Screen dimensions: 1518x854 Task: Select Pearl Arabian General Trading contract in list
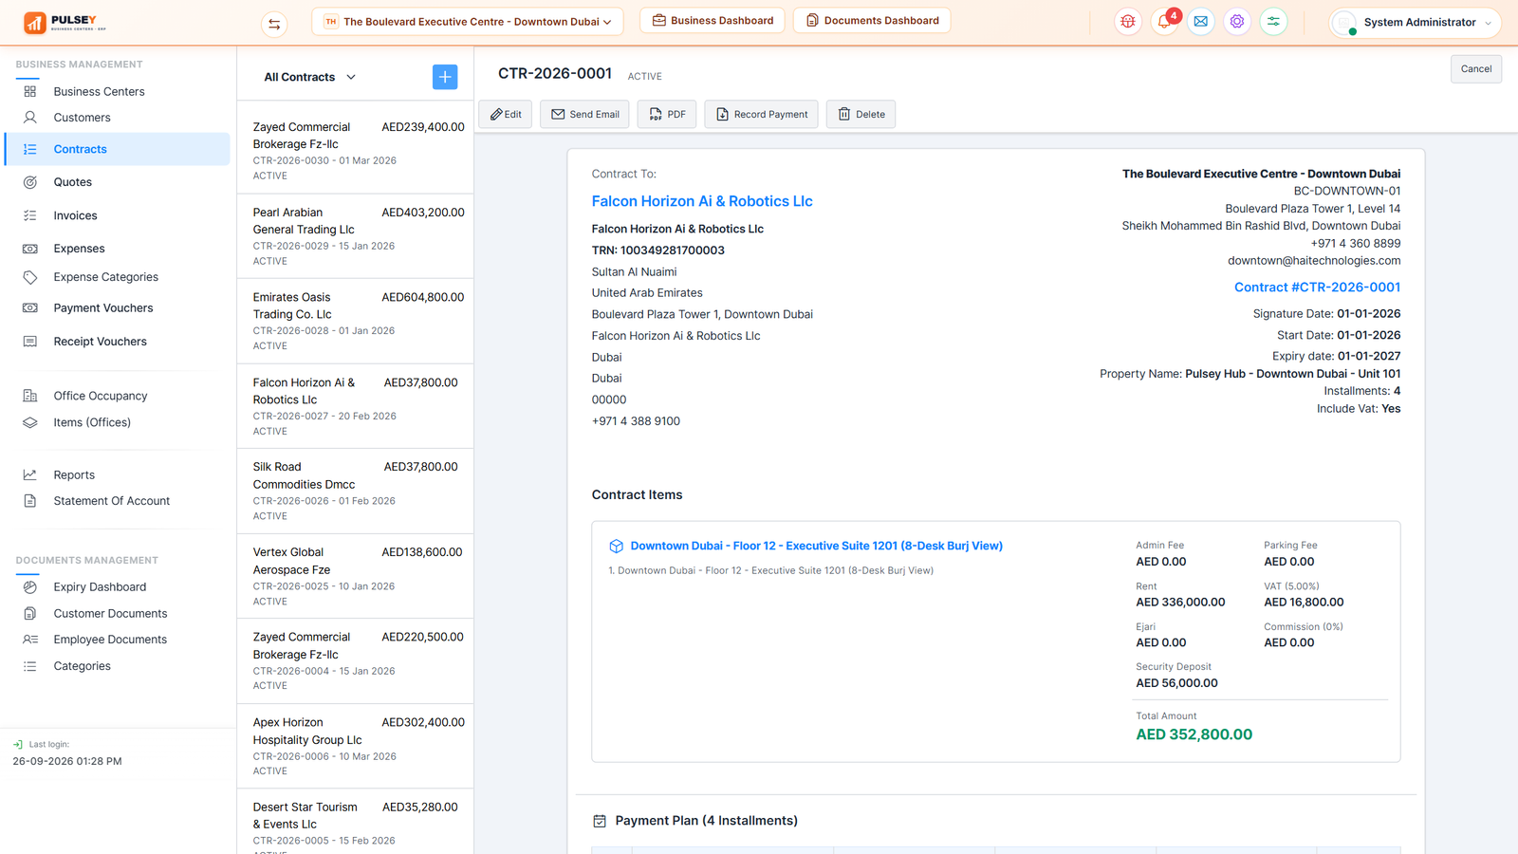(x=355, y=235)
